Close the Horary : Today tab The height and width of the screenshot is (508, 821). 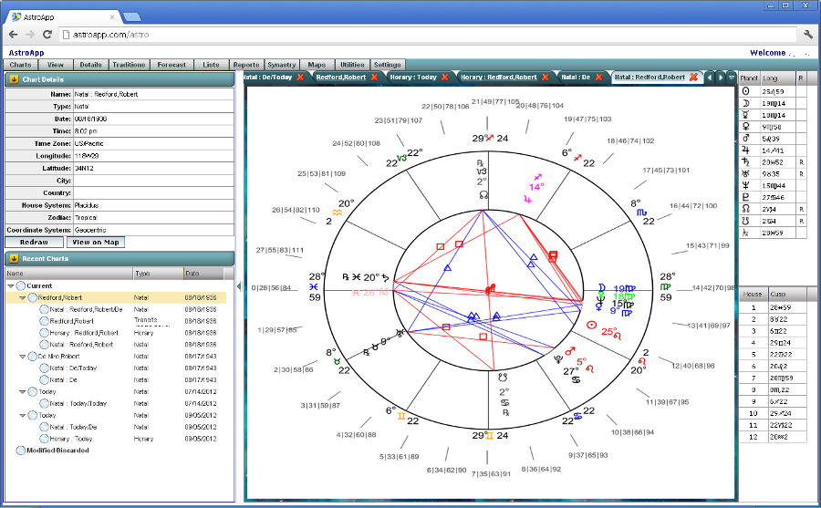[447, 78]
